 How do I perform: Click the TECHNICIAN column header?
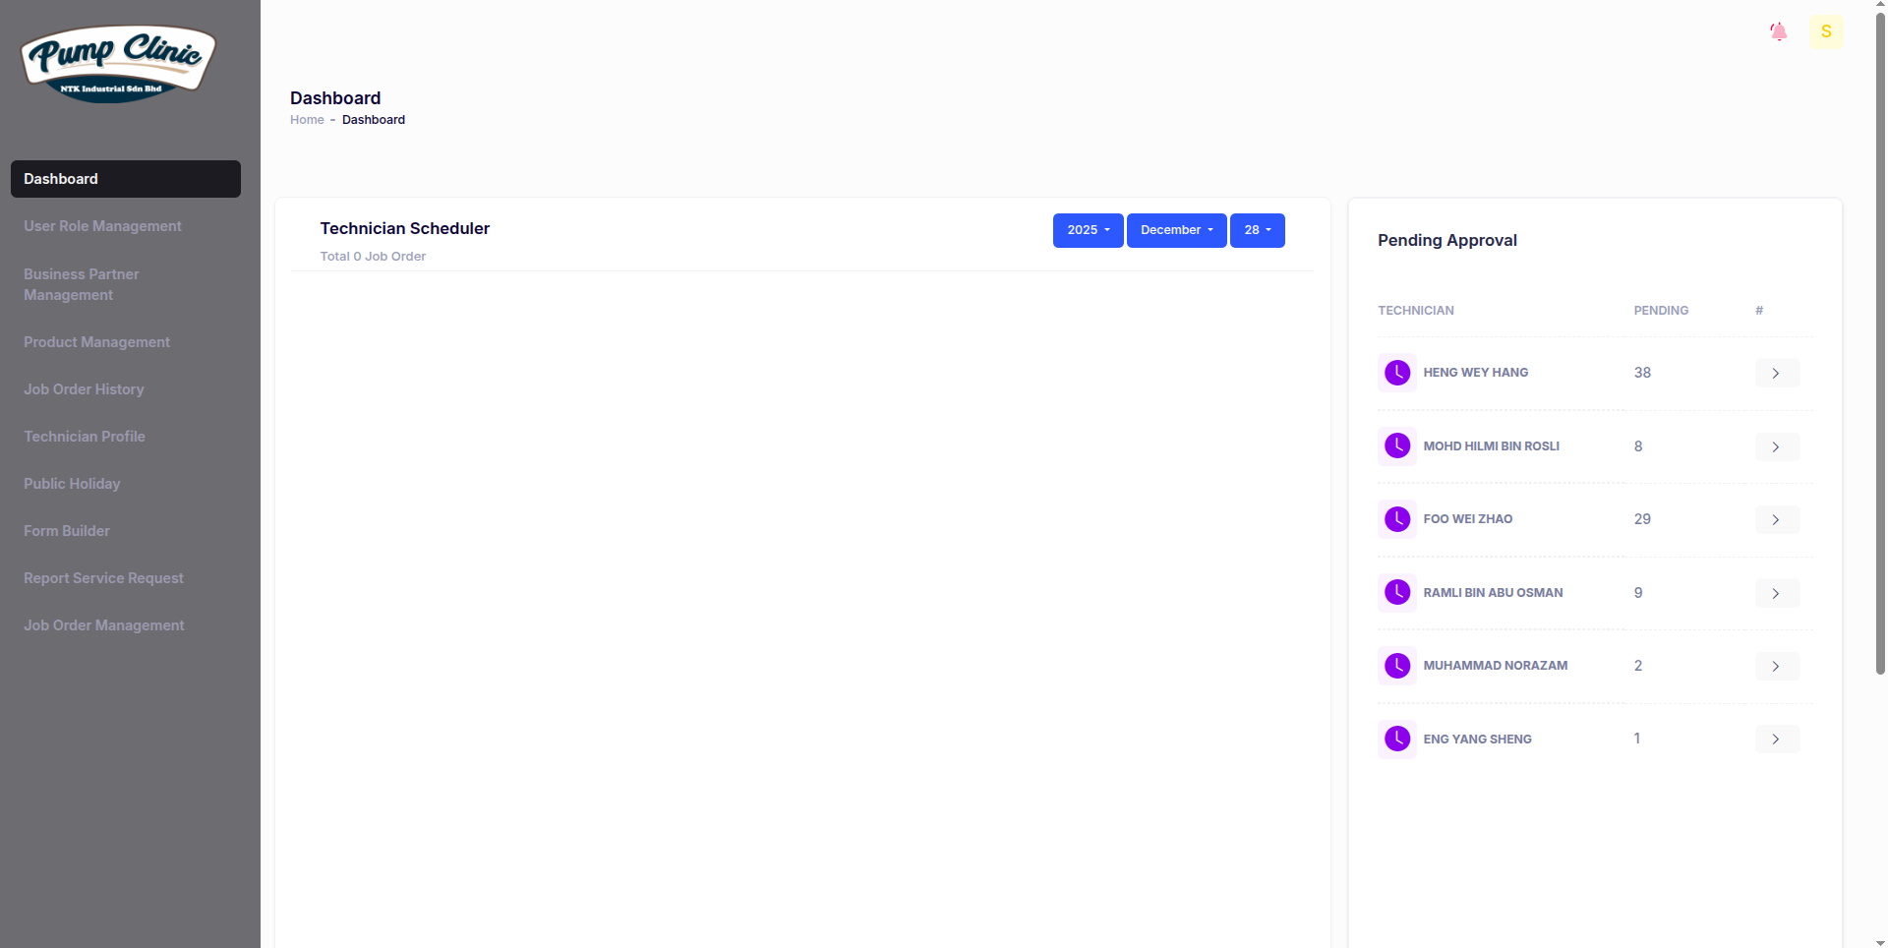(1415, 311)
